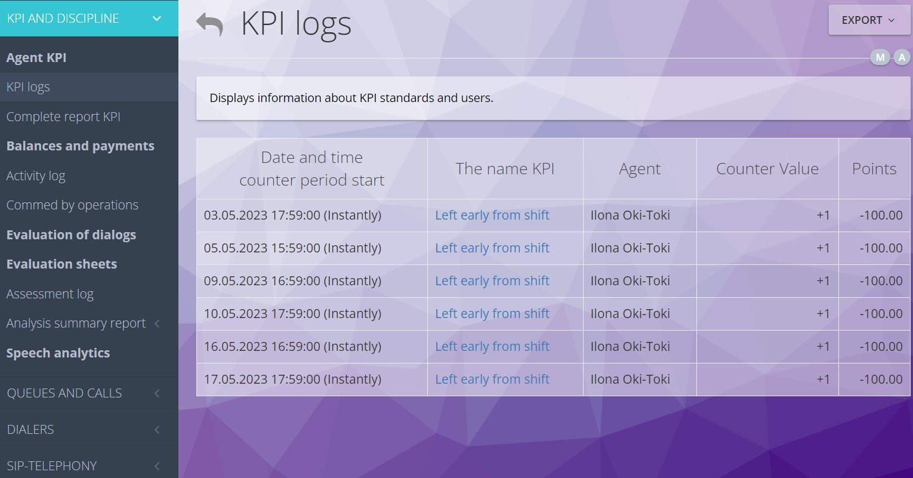The image size is (913, 478).
Task: Click the back arrow next to KPI logs
Action: 209,24
